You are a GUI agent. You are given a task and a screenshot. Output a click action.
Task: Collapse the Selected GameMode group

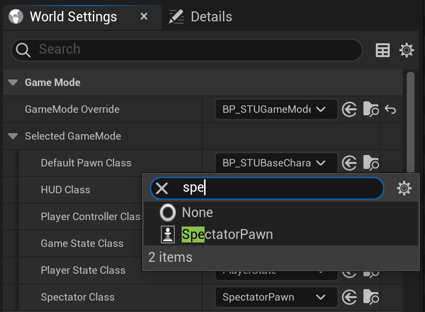coord(13,136)
